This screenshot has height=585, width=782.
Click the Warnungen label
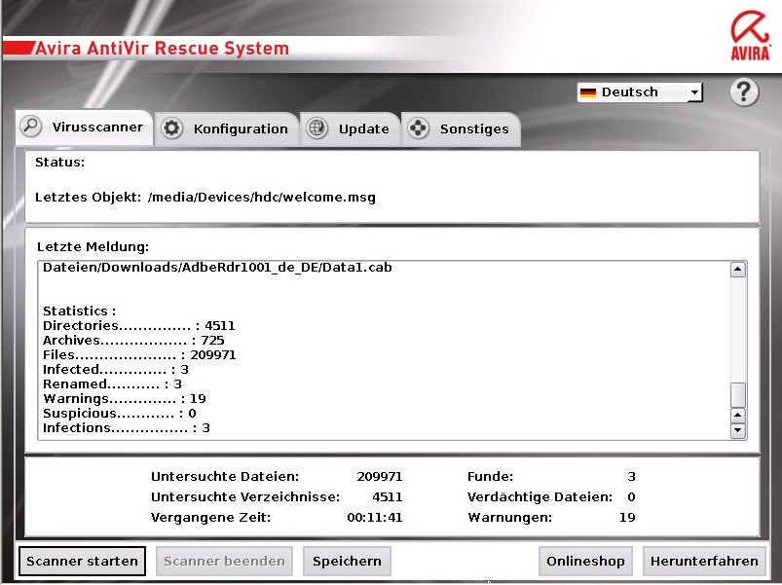(x=509, y=518)
